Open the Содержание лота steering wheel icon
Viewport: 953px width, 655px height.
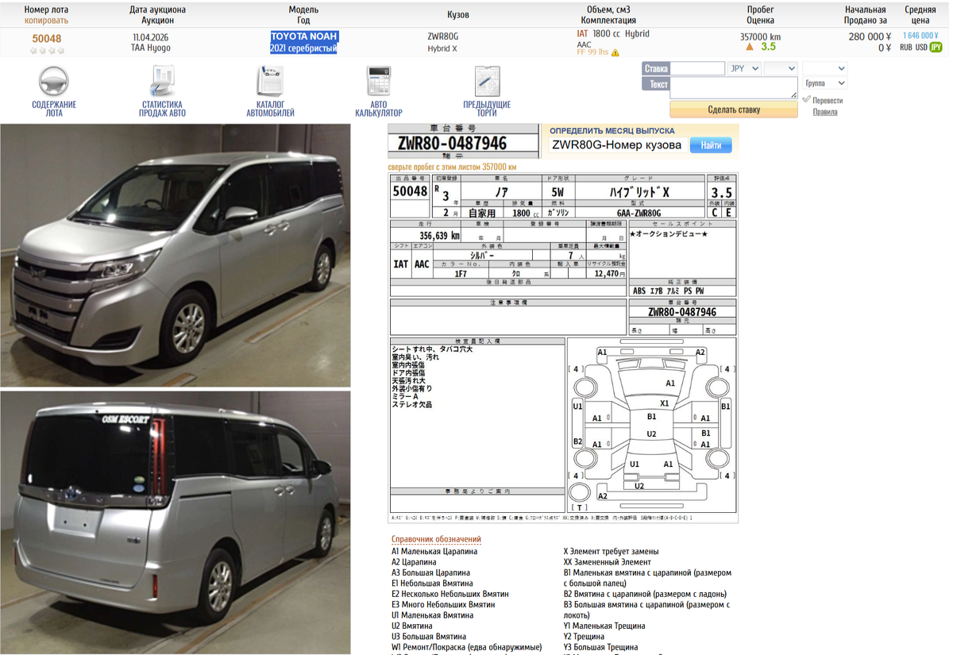click(54, 81)
